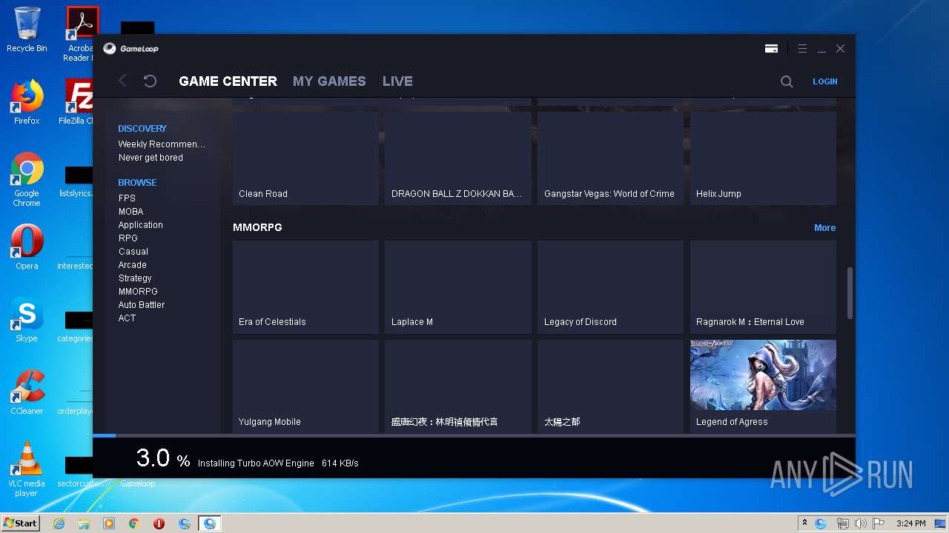
Task: Browse MOBA category
Action: click(x=130, y=212)
